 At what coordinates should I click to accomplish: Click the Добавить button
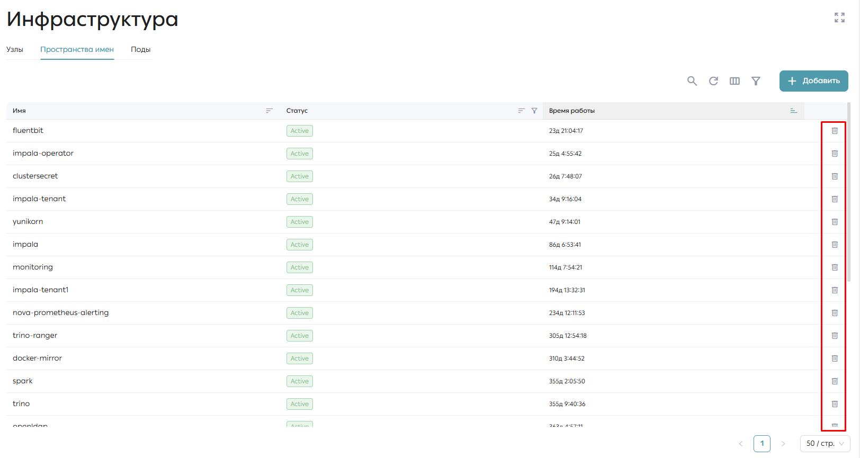coord(814,81)
